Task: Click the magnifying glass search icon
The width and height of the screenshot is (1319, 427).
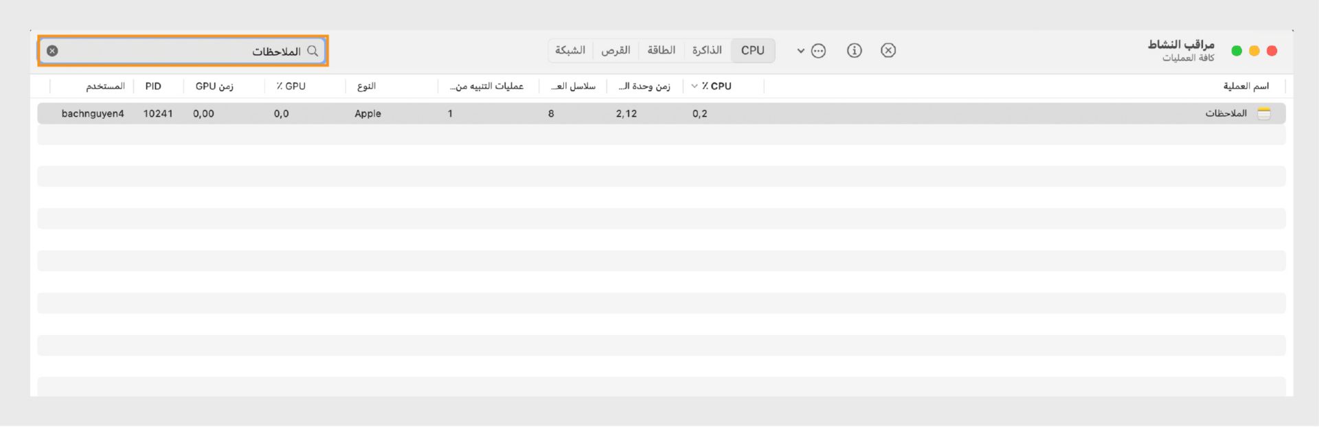Action: [x=313, y=51]
